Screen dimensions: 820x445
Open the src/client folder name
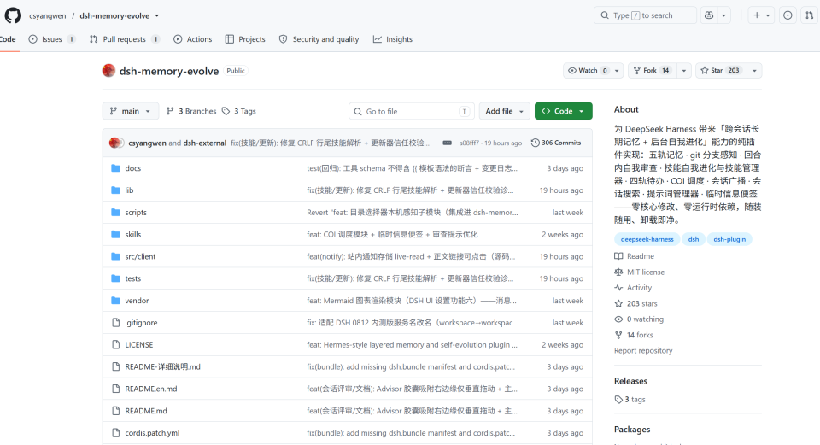coord(140,256)
